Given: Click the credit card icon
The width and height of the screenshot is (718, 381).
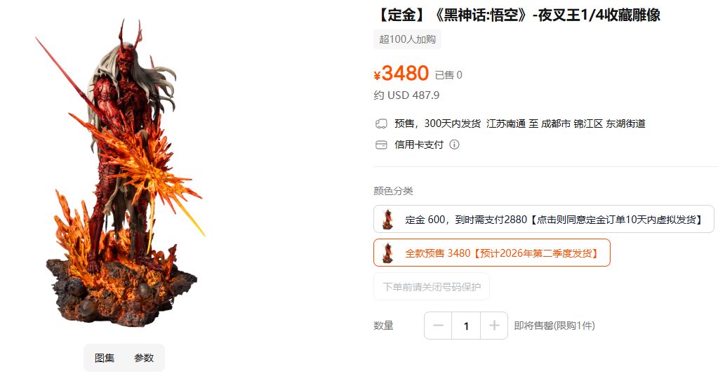Looking at the screenshot, I should [x=381, y=145].
